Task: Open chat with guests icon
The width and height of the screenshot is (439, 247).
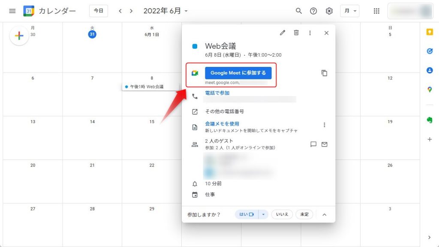Action: click(x=313, y=144)
